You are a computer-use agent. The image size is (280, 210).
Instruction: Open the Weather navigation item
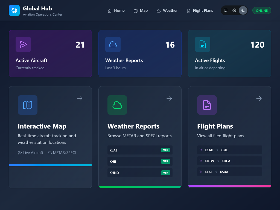[x=167, y=11]
